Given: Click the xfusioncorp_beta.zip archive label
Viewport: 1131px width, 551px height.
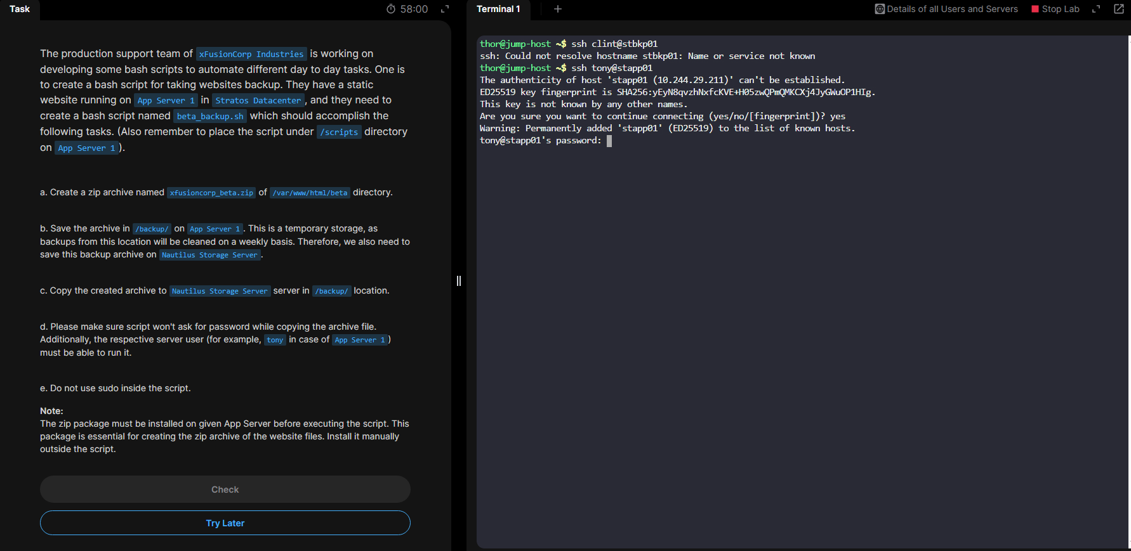Looking at the screenshot, I should click(211, 193).
